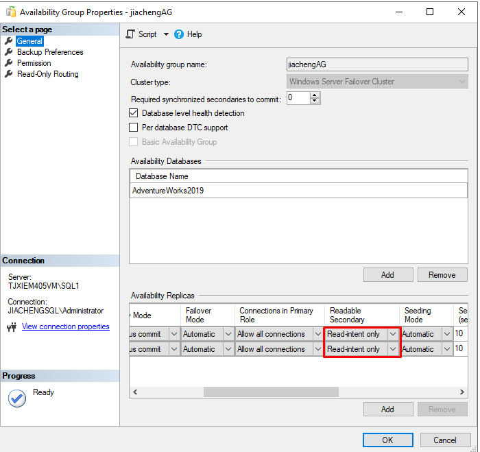Open View connection properties link
Screen dimensions: 480x452
pyautogui.click(x=66, y=326)
